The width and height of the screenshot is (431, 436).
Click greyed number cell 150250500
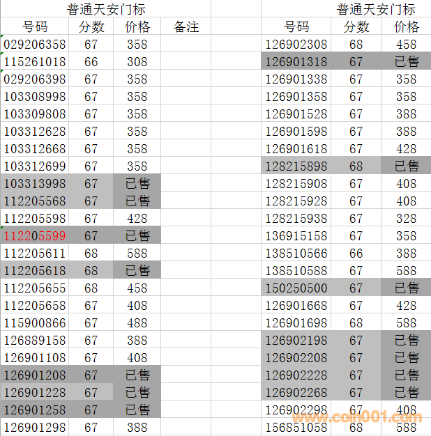point(296,288)
